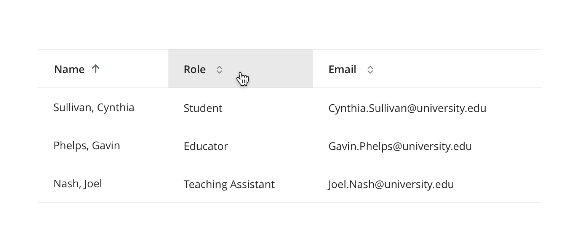Select the name cell Sullivan, Cynthia
The height and width of the screenshot is (252, 579).
(94, 107)
